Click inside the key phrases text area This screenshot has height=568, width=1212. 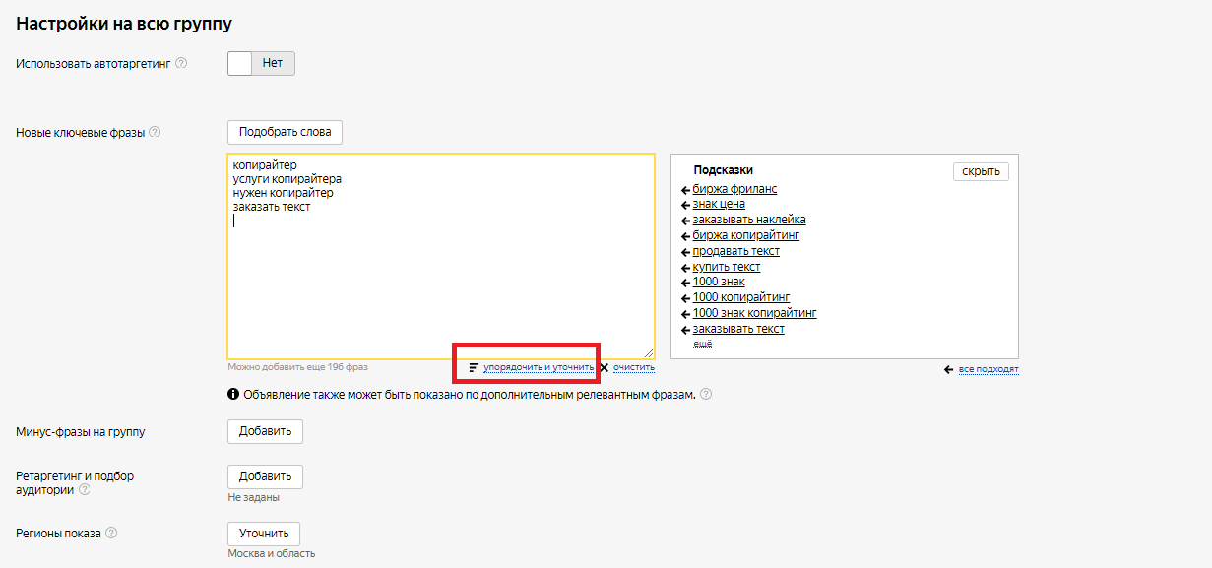[x=440, y=276]
